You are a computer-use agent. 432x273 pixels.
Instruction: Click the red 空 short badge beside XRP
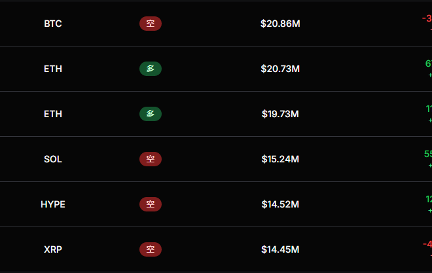(151, 249)
